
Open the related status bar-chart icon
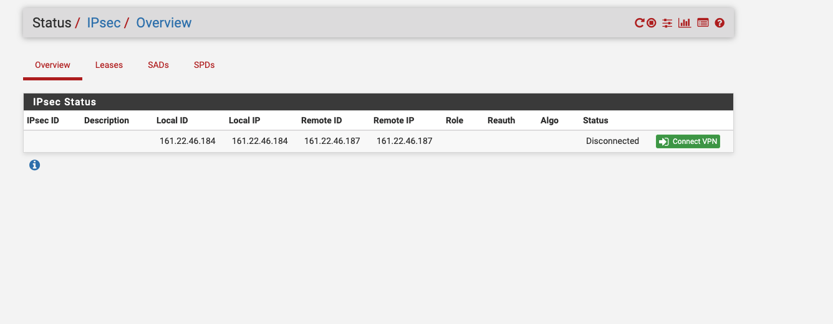(685, 23)
